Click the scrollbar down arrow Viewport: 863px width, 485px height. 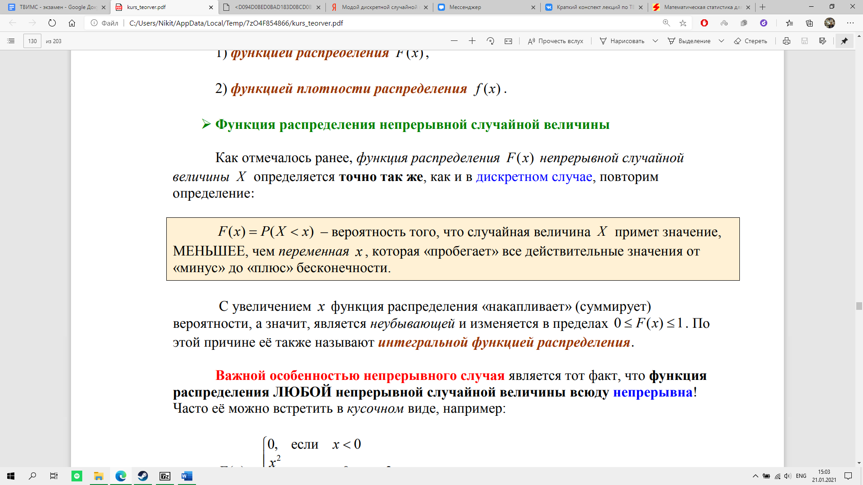(859, 463)
